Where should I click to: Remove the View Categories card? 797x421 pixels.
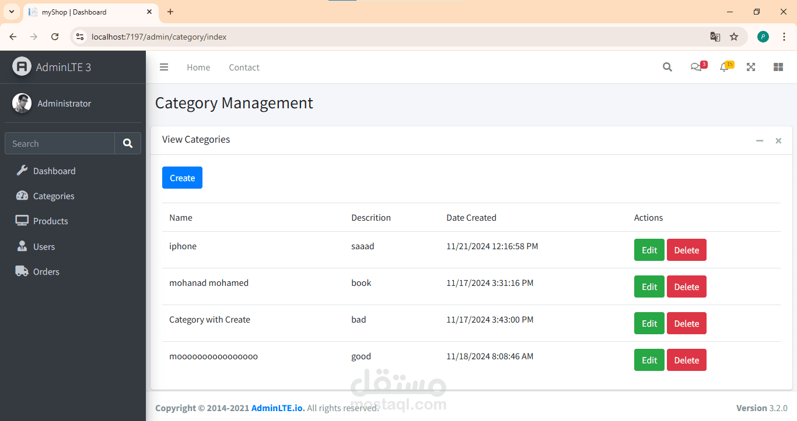point(778,140)
